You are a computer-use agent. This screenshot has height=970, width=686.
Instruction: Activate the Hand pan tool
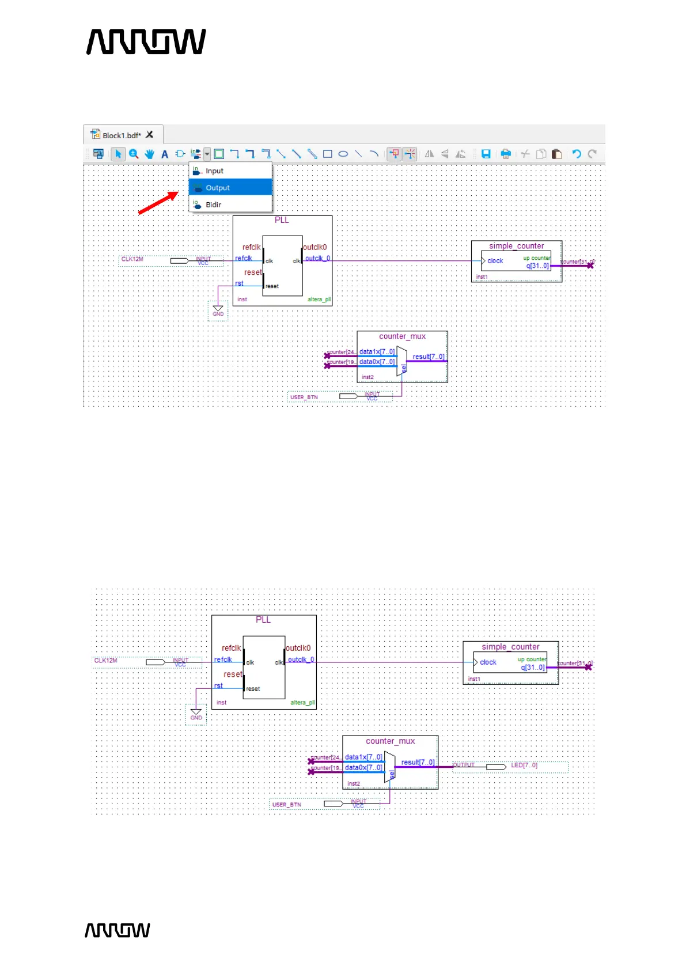149,154
